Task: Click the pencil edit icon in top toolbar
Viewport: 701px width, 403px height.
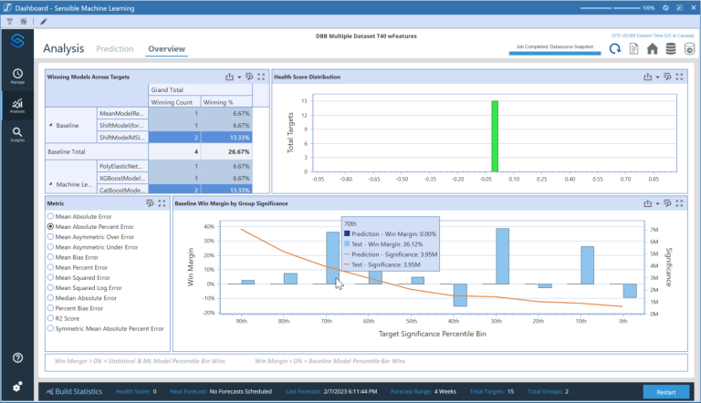Action: [44, 20]
